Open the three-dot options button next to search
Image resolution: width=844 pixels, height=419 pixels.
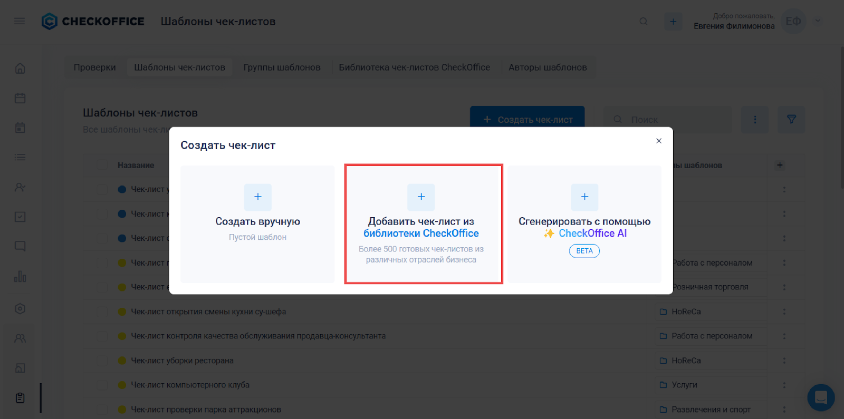coord(755,120)
